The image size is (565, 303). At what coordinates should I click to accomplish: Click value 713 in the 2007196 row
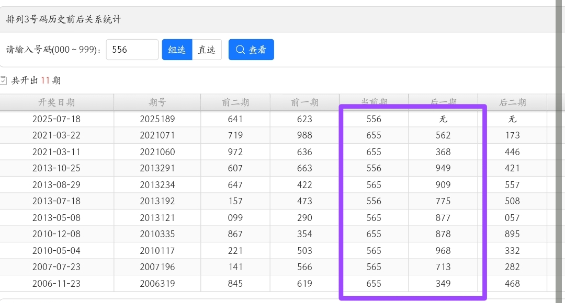pyautogui.click(x=443, y=266)
